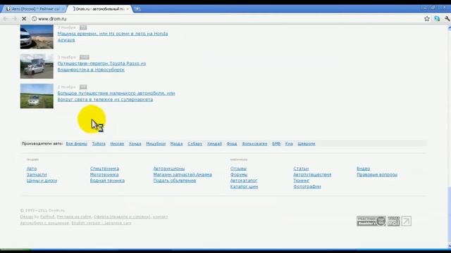Close the Авто [Россия] tab
This screenshot has width=451, height=253.
tap(63, 9)
